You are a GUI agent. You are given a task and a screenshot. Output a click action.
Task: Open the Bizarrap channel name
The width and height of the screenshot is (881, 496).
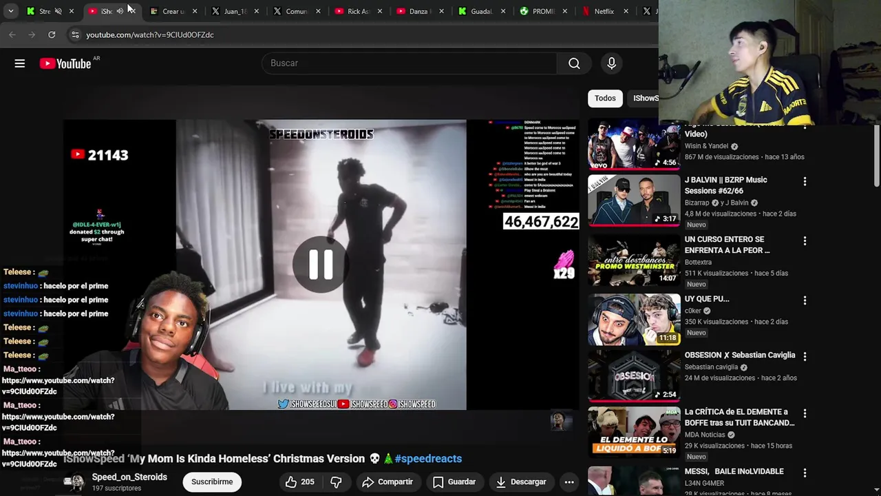click(698, 203)
